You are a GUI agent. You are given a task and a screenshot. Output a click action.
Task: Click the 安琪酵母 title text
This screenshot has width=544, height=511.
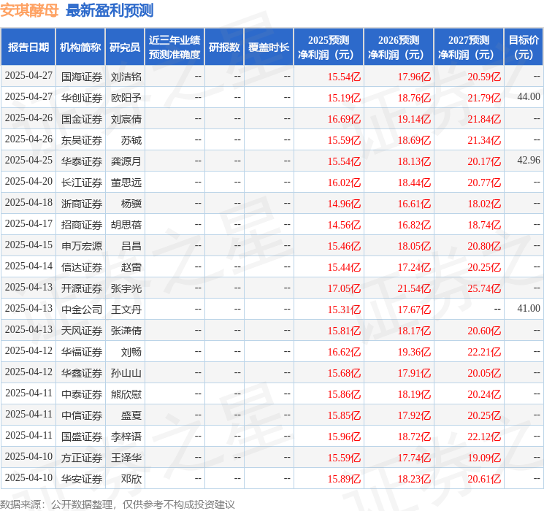pyautogui.click(x=29, y=10)
